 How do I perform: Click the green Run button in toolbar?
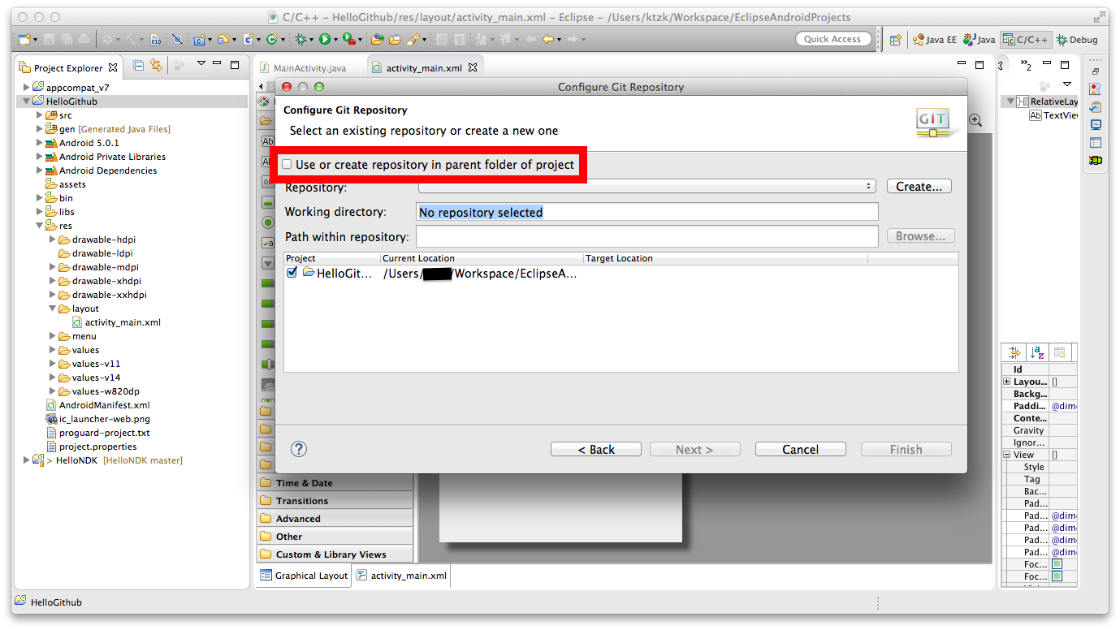pos(324,39)
